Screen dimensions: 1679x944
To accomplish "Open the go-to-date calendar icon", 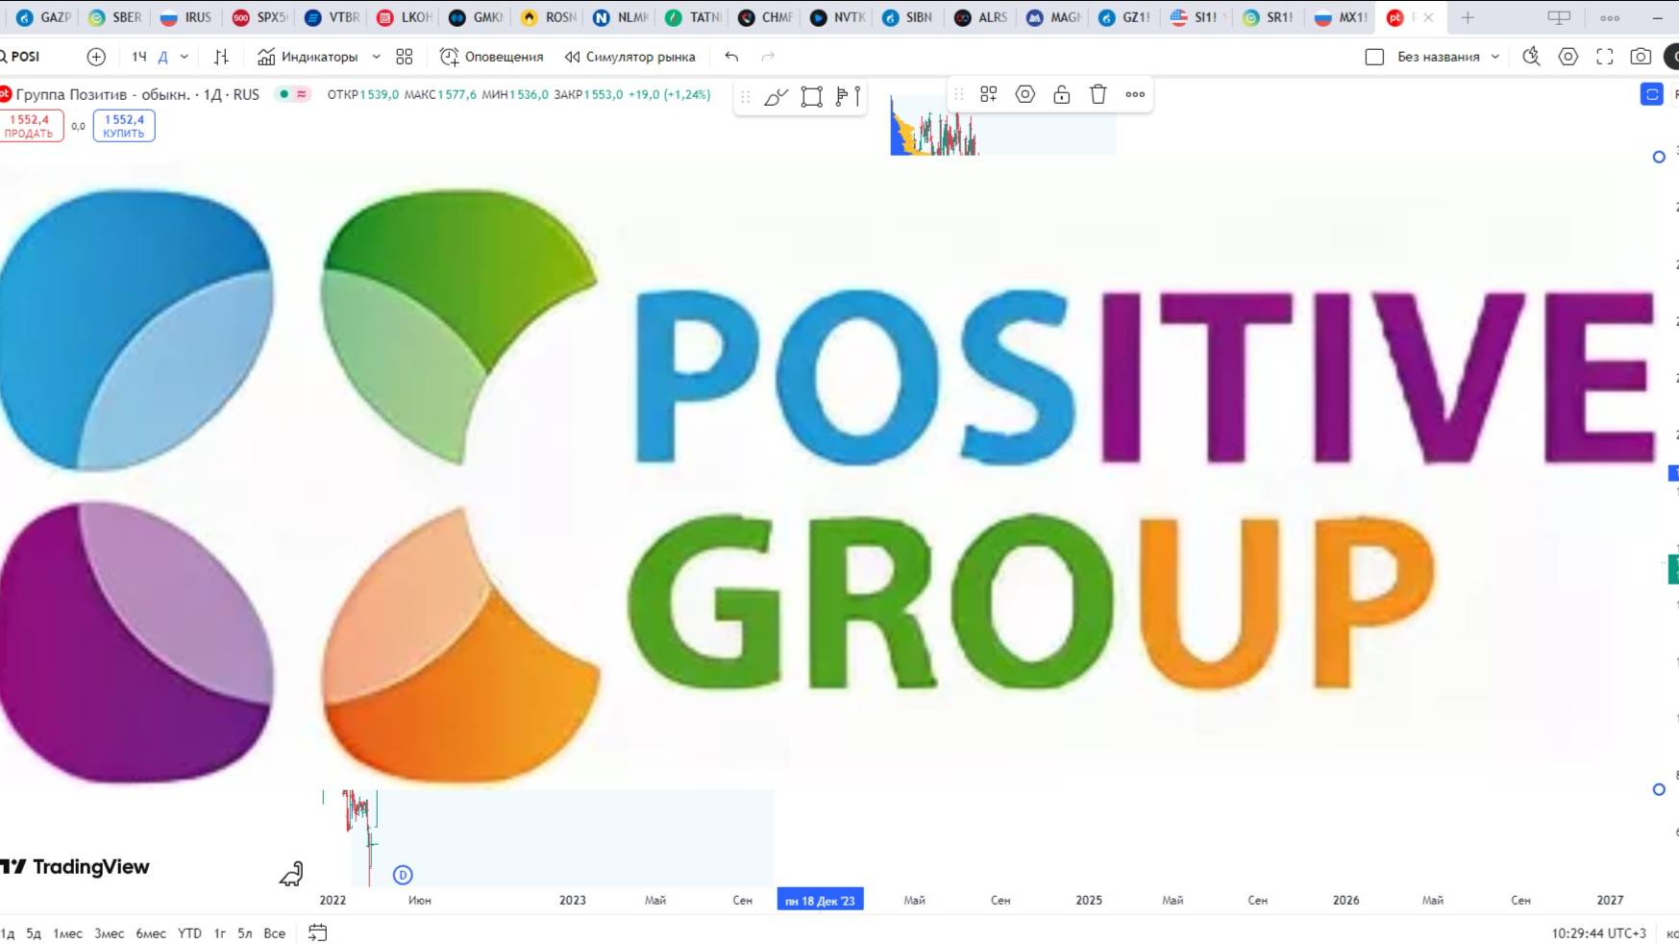I will click(x=318, y=932).
